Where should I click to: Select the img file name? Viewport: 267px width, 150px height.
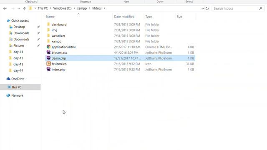[54, 30]
